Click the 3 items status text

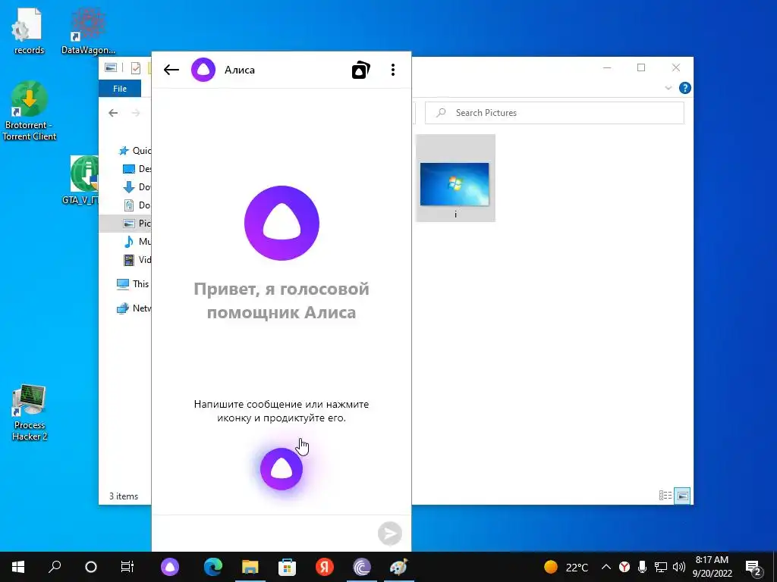(x=124, y=496)
